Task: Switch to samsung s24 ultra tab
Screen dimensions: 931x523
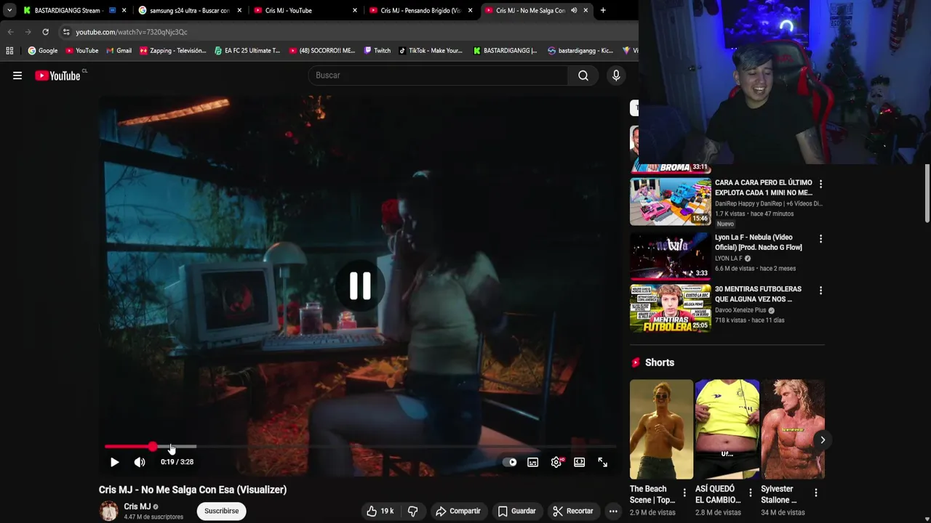Action: 189,10
